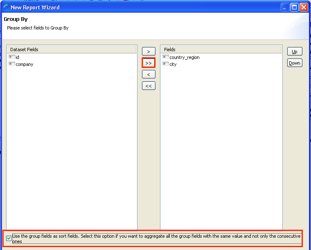Move field Up in group order
311x250 pixels.
coord(295,52)
